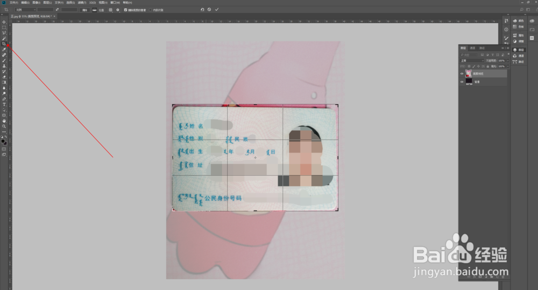The height and width of the screenshot is (290, 538).
Task: Select the Eraser tool
Action: coord(4,77)
